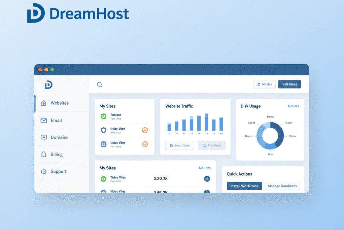Image resolution: width=344 pixels, height=230 pixels.
Task: Click the Support gear icon
Action: point(43,171)
